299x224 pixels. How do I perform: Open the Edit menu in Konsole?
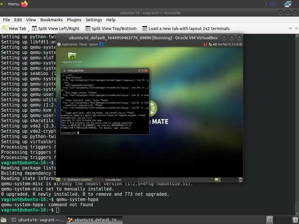18,20
